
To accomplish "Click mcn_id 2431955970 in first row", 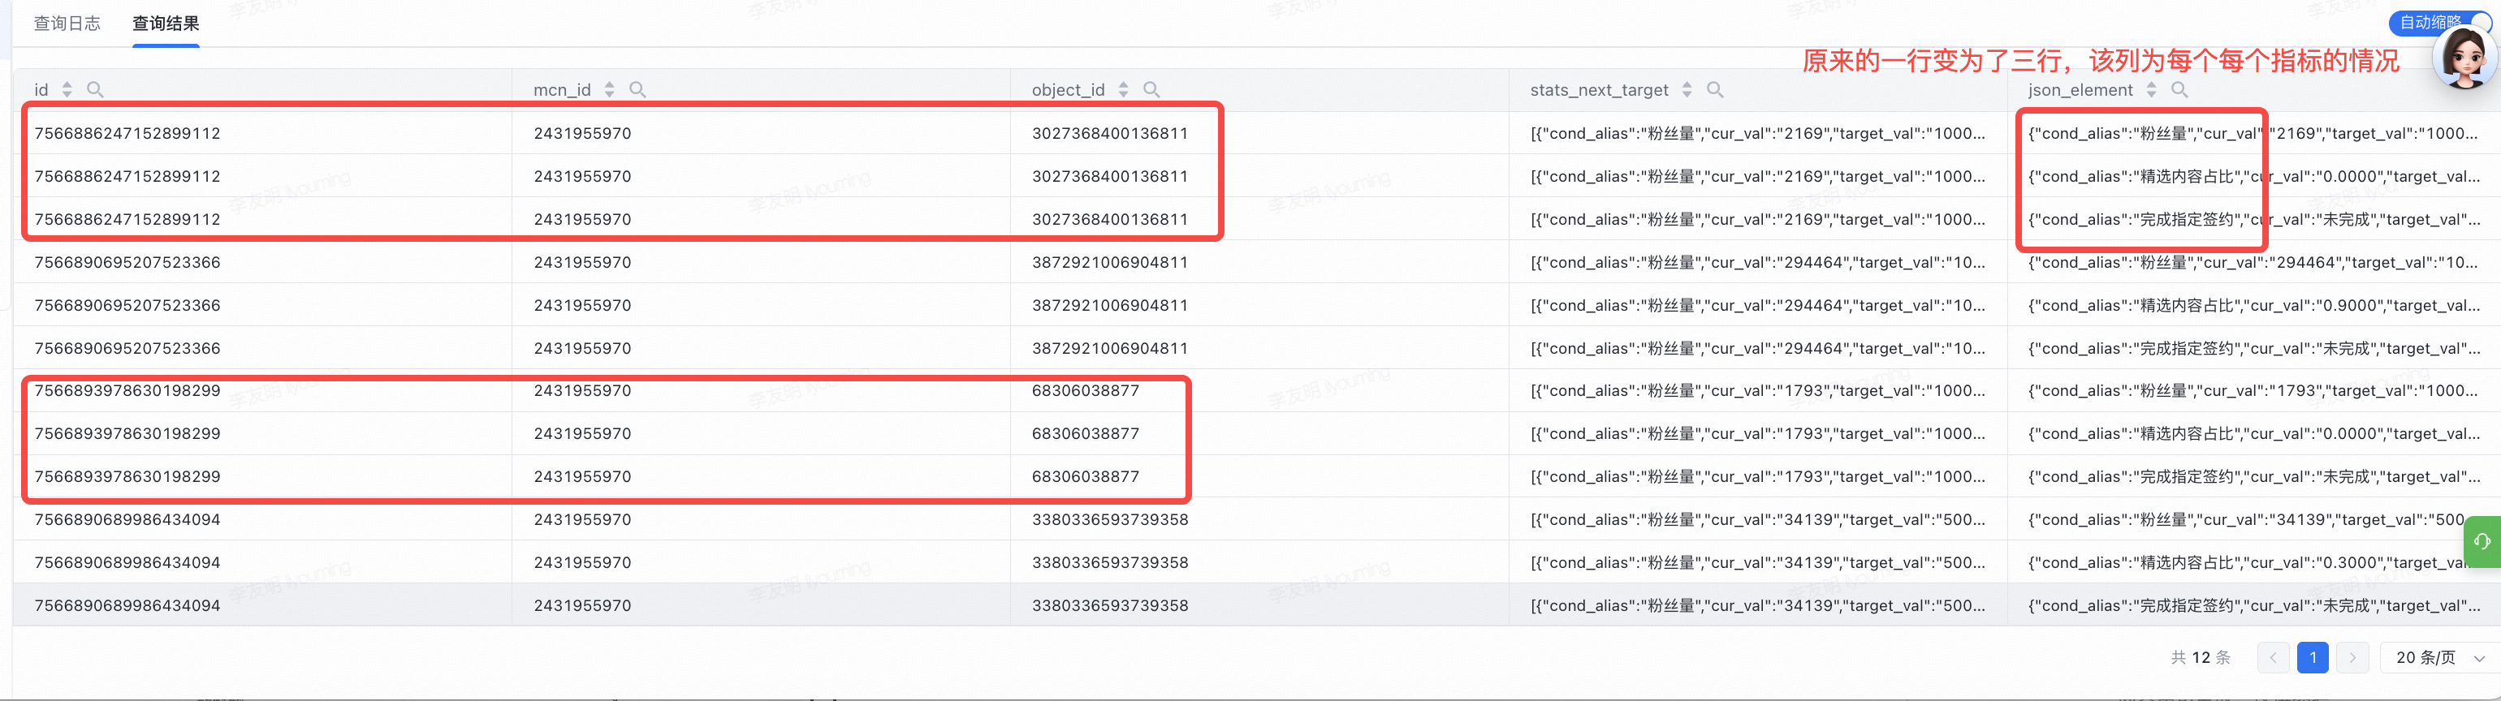I will pos(582,133).
